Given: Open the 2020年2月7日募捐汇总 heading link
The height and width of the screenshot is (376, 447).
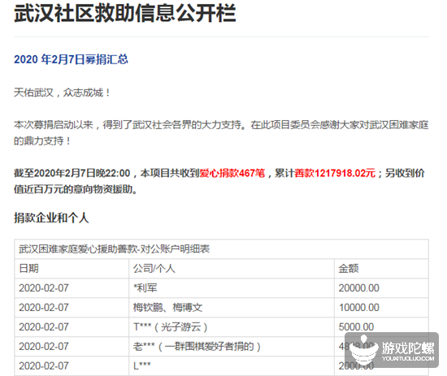Looking at the screenshot, I should [x=71, y=59].
